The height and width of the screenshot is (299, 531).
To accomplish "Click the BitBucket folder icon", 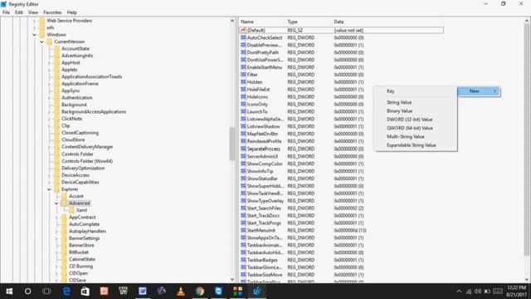I will click(x=64, y=252).
